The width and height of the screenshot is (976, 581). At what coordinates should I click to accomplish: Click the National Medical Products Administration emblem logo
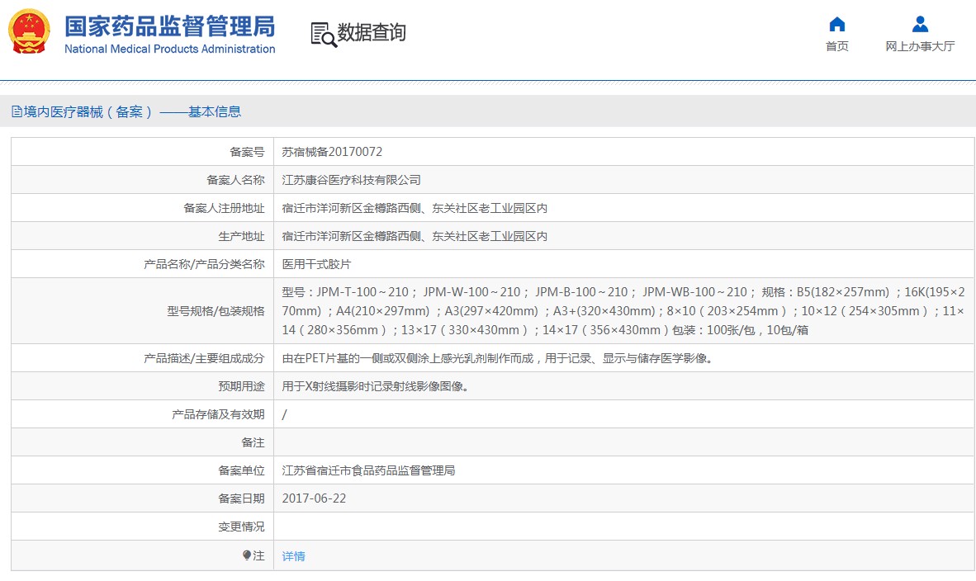click(x=29, y=31)
